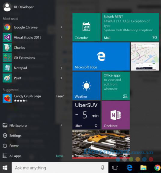This screenshot has height=173, width=161.
Task: Click the 70 unread count on Mail tile
Action: tap(154, 37)
